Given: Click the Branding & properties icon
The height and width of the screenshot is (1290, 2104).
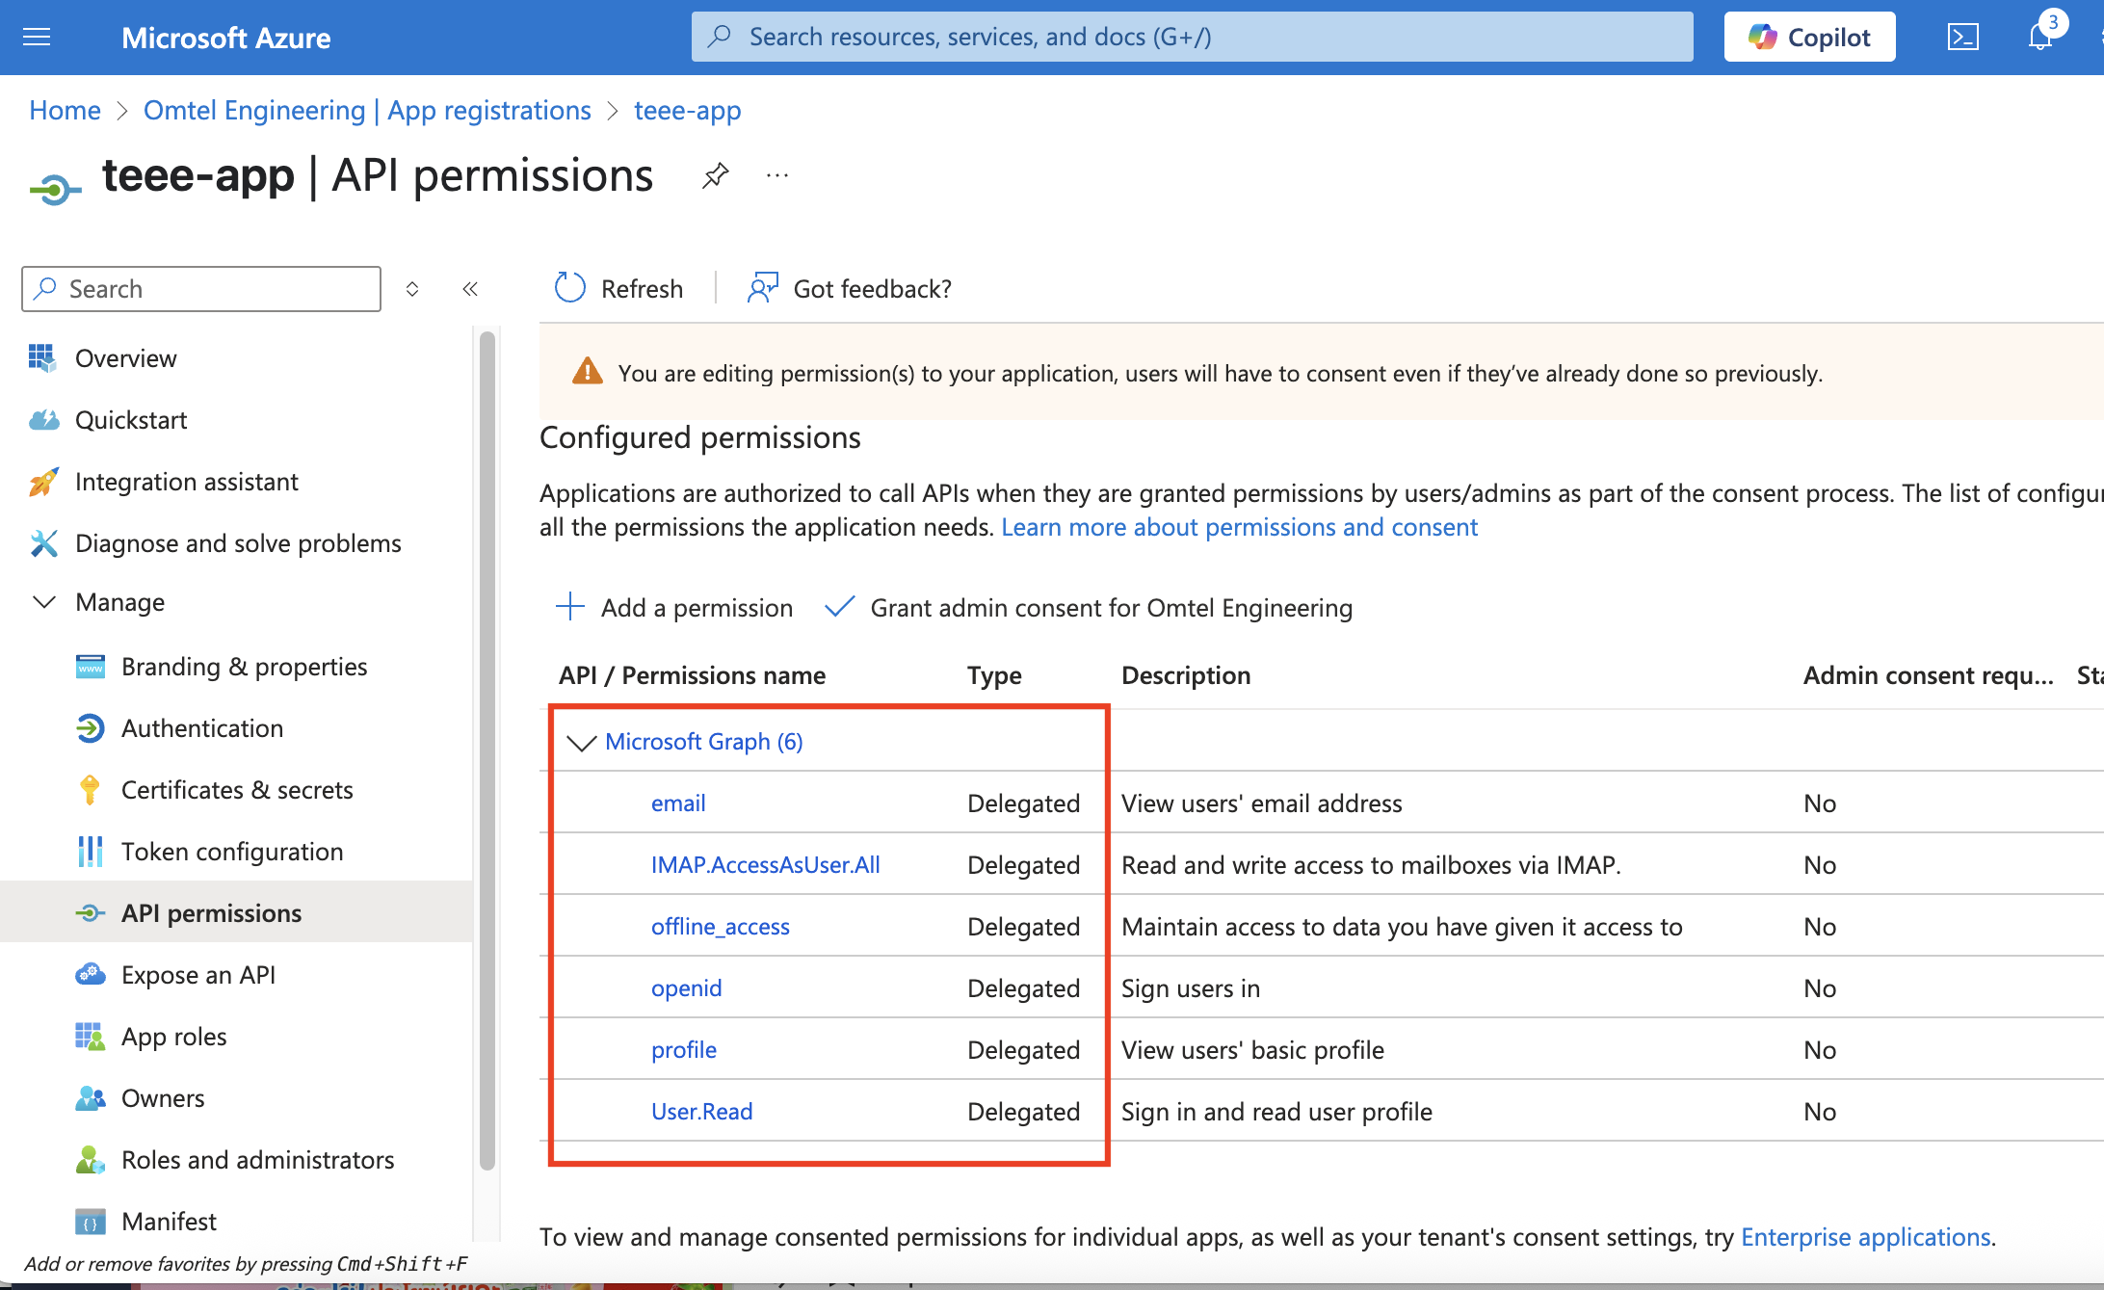Looking at the screenshot, I should tap(91, 667).
